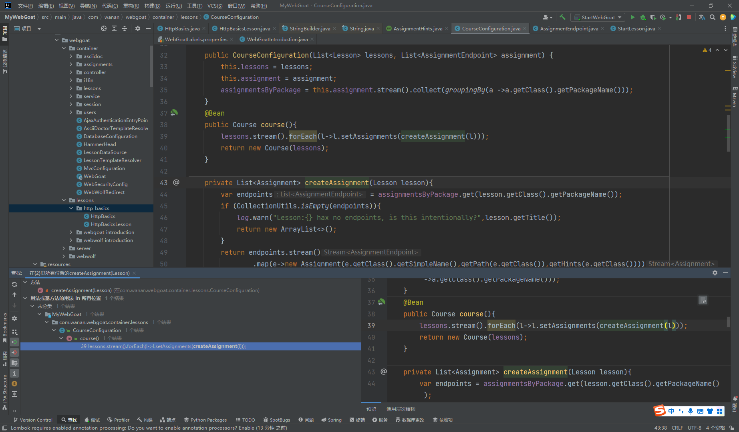Screen dimensions: 739x432
Task: Click the Spring bean gutter icon on line 37
Action: 174,113
